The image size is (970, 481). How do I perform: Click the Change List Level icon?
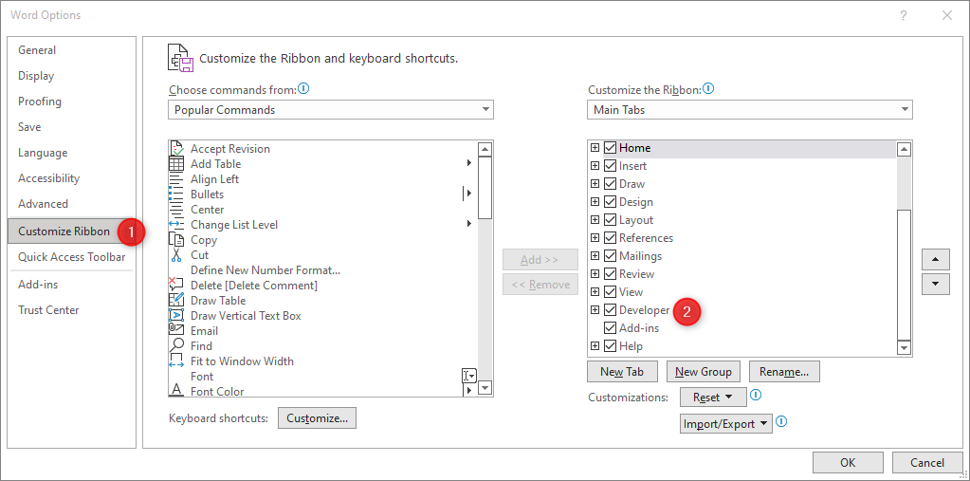click(x=176, y=225)
